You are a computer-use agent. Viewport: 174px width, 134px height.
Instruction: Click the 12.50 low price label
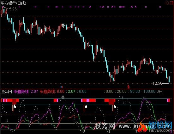(157, 83)
